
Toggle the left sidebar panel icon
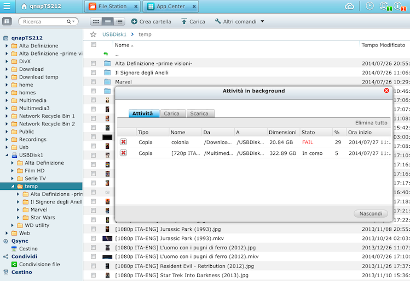7,21
